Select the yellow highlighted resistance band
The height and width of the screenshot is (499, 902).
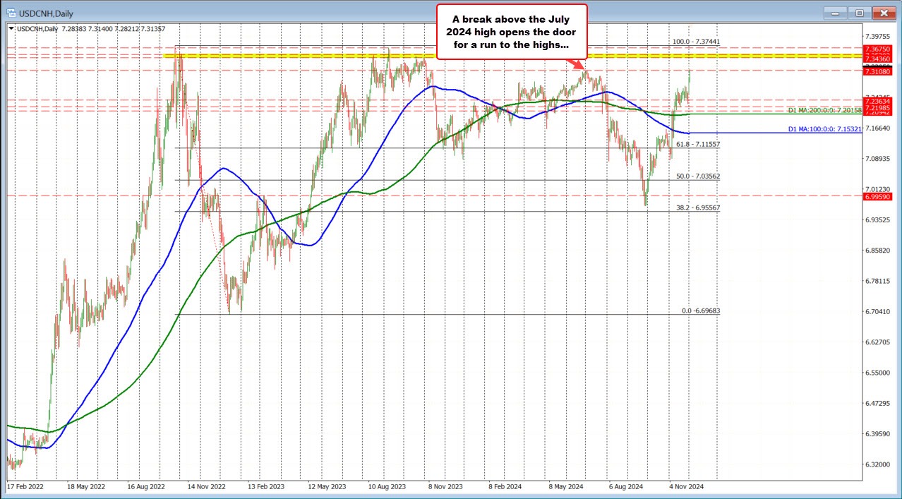tap(512, 55)
